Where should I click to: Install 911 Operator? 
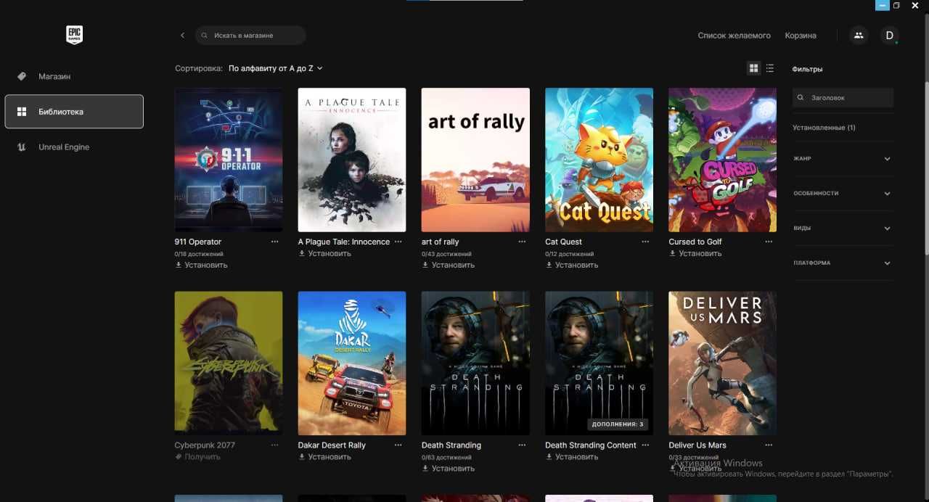click(201, 265)
